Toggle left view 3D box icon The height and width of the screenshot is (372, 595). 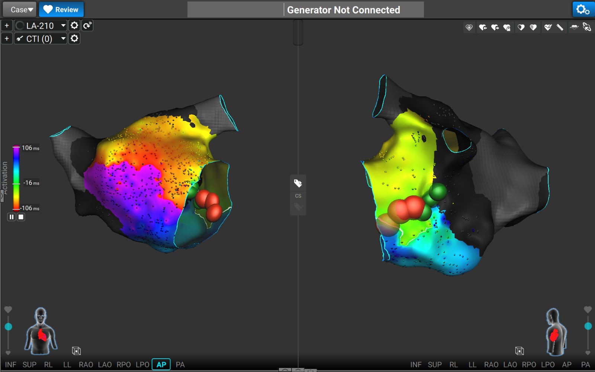point(76,351)
